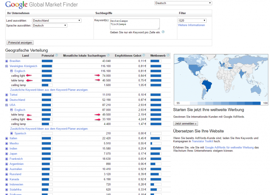Click the map color scale legend bar
The image size is (270, 195).
point(225,103)
